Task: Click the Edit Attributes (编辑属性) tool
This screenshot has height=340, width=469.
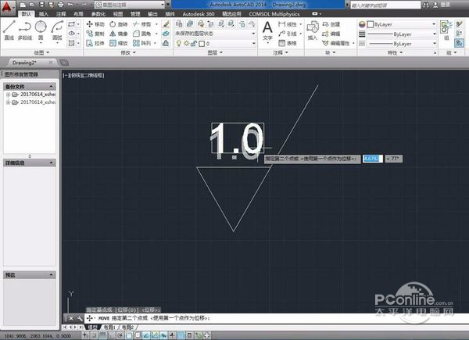Action: coord(336,43)
